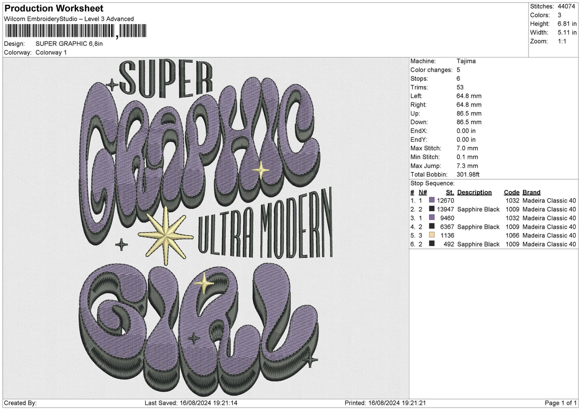Click the Max Stitch value '7.0 mm'
581x410 pixels.
click(467, 148)
